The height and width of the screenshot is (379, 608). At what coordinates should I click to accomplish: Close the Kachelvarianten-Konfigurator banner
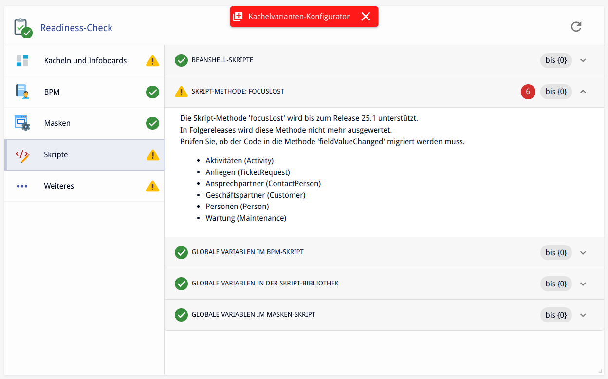pyautogui.click(x=366, y=17)
